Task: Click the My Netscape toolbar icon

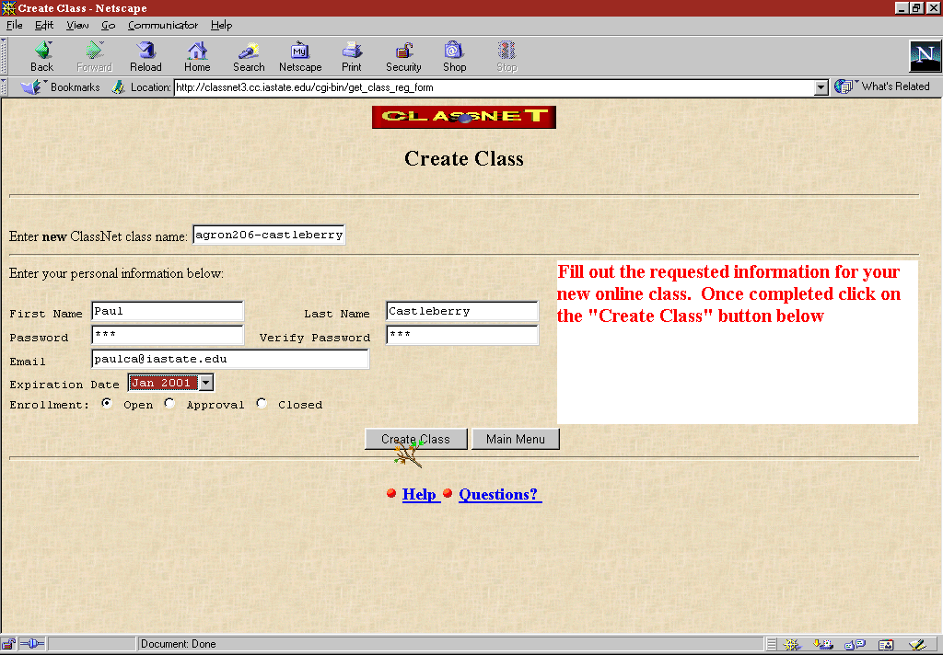Action: (300, 55)
